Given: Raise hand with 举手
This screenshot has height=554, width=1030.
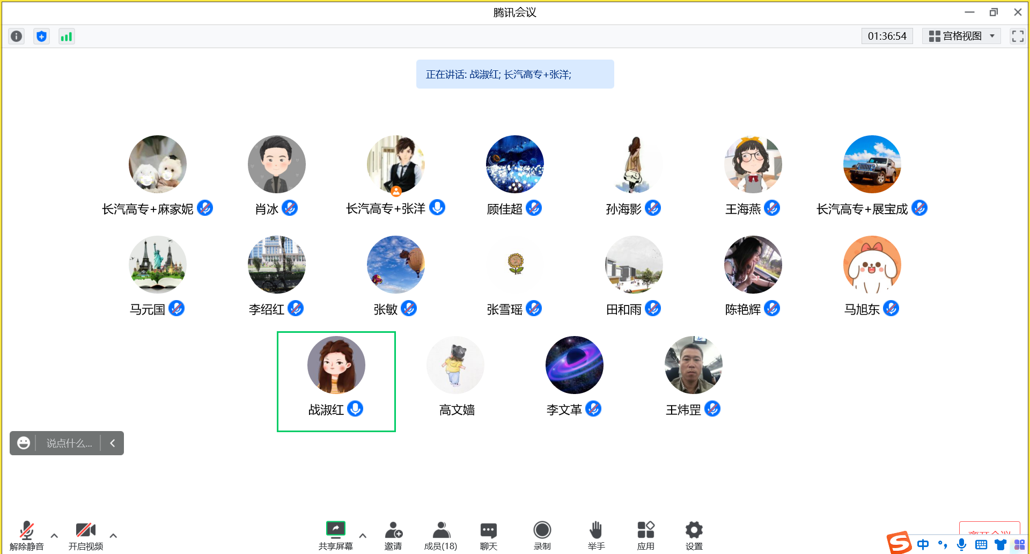Looking at the screenshot, I should [596, 536].
